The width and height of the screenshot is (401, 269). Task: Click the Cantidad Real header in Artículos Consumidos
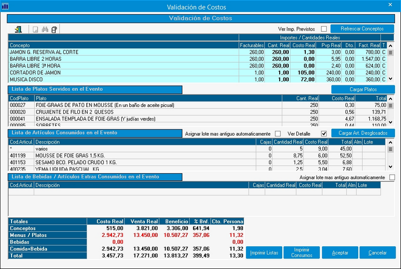pos(288,142)
